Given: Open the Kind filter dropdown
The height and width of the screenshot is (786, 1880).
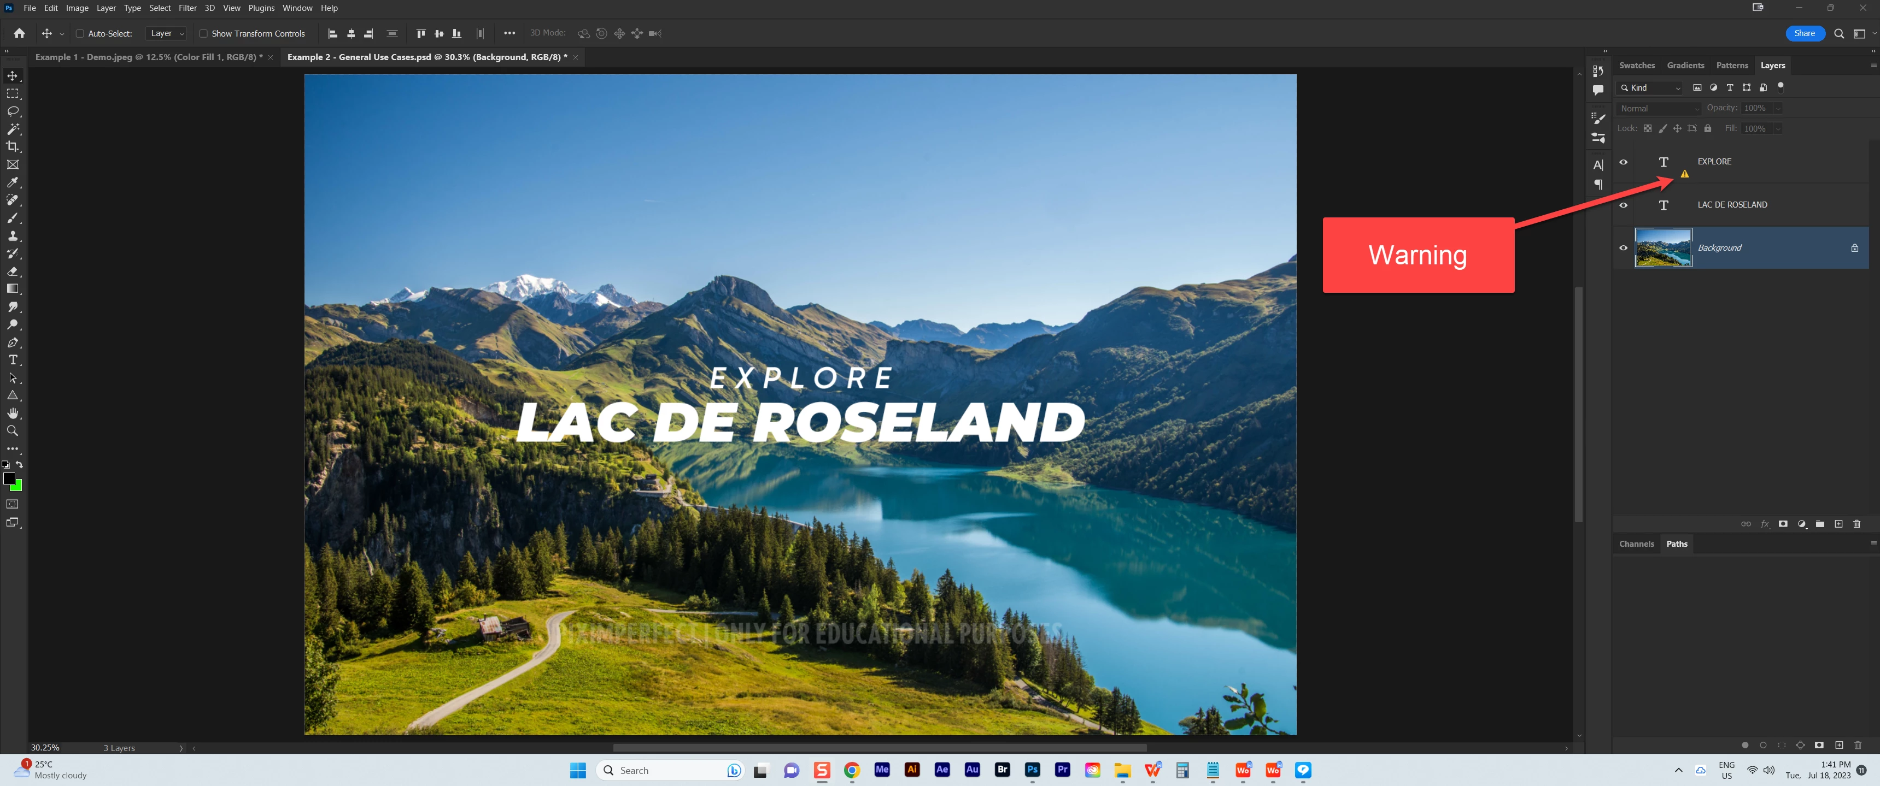Looking at the screenshot, I should coord(1652,87).
